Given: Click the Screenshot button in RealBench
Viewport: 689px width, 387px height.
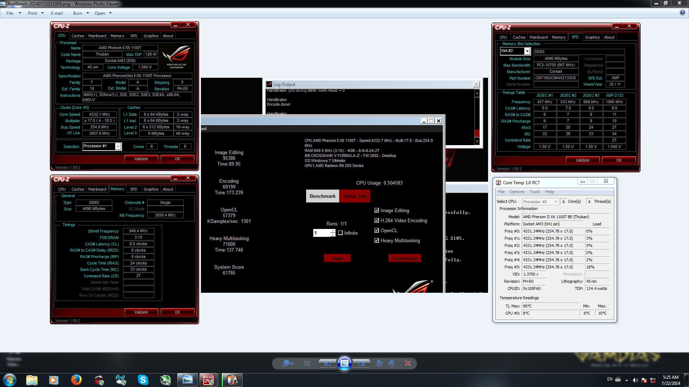Looking at the screenshot, I should pyautogui.click(x=405, y=258).
